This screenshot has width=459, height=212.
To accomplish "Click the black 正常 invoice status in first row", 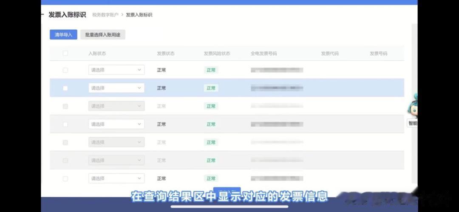I will tap(161, 70).
